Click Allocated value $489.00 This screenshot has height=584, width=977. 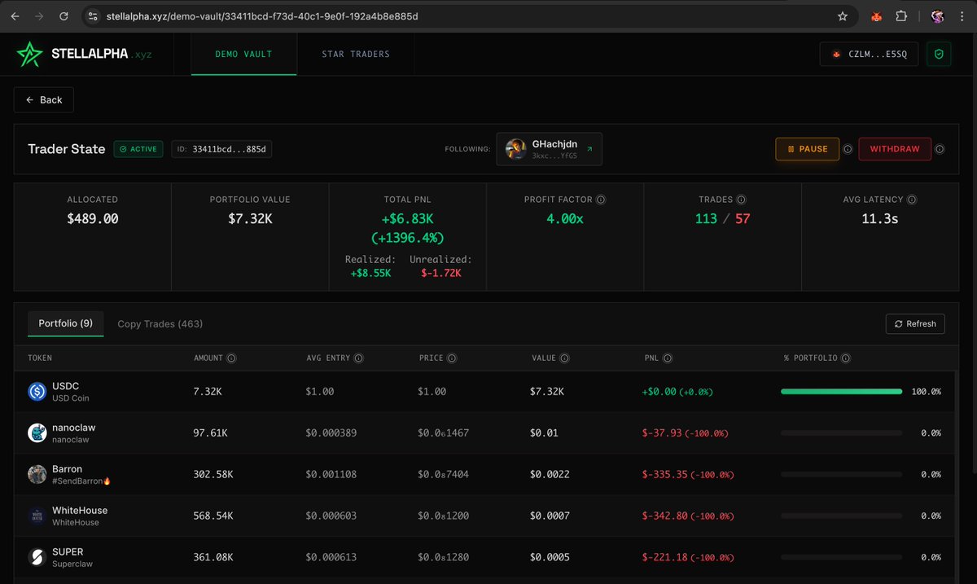[x=92, y=218]
